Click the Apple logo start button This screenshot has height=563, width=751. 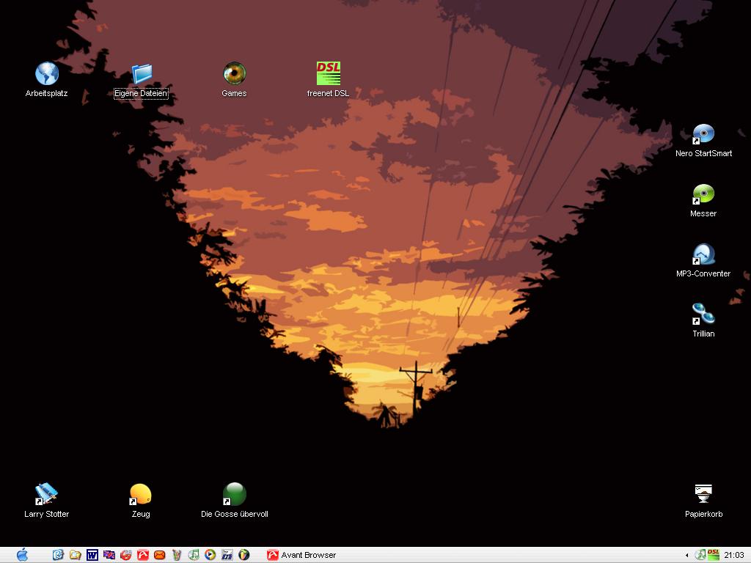click(22, 555)
